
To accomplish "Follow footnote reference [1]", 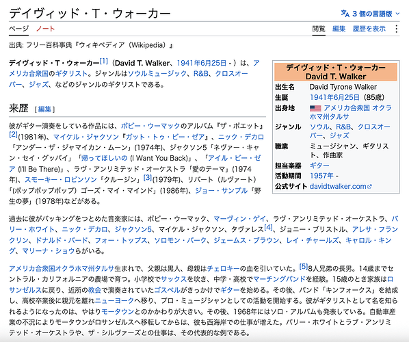I will pos(104,61).
